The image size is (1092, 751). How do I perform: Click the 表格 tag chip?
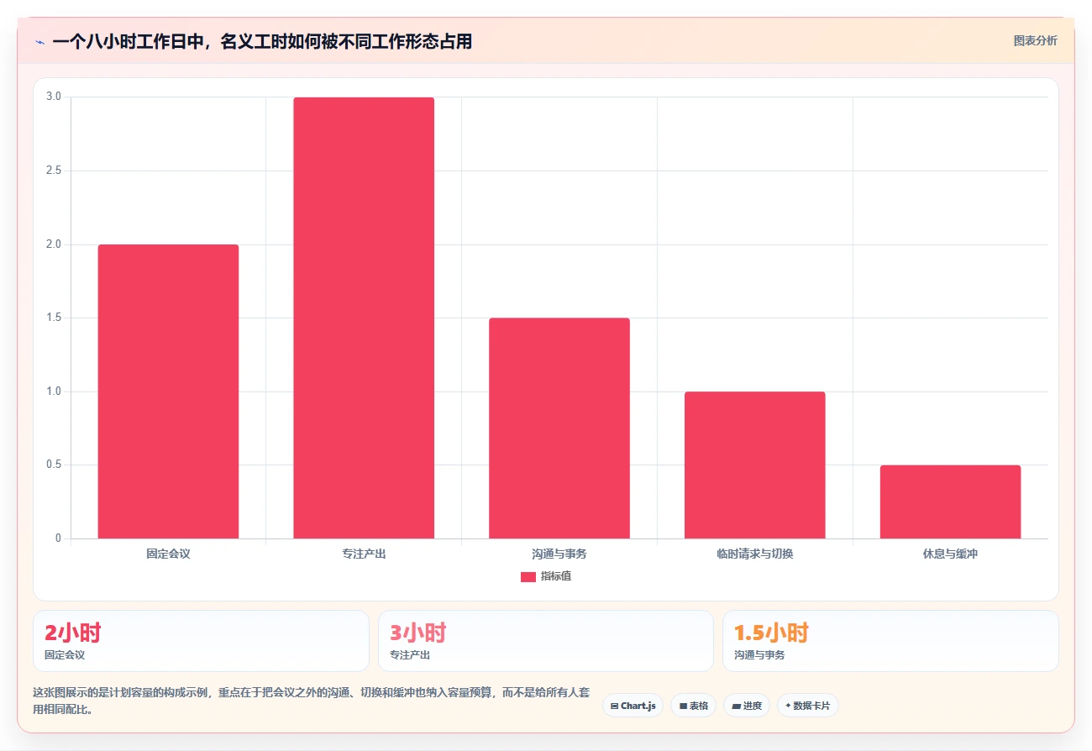(694, 706)
